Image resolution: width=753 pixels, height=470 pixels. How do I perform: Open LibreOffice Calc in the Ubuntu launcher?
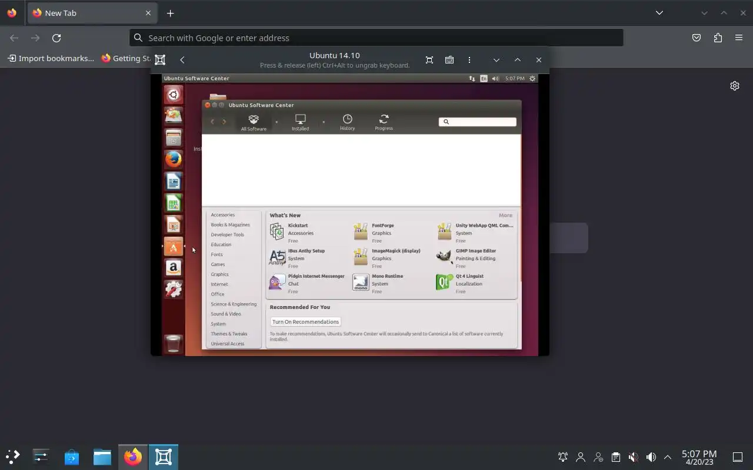coord(174,203)
